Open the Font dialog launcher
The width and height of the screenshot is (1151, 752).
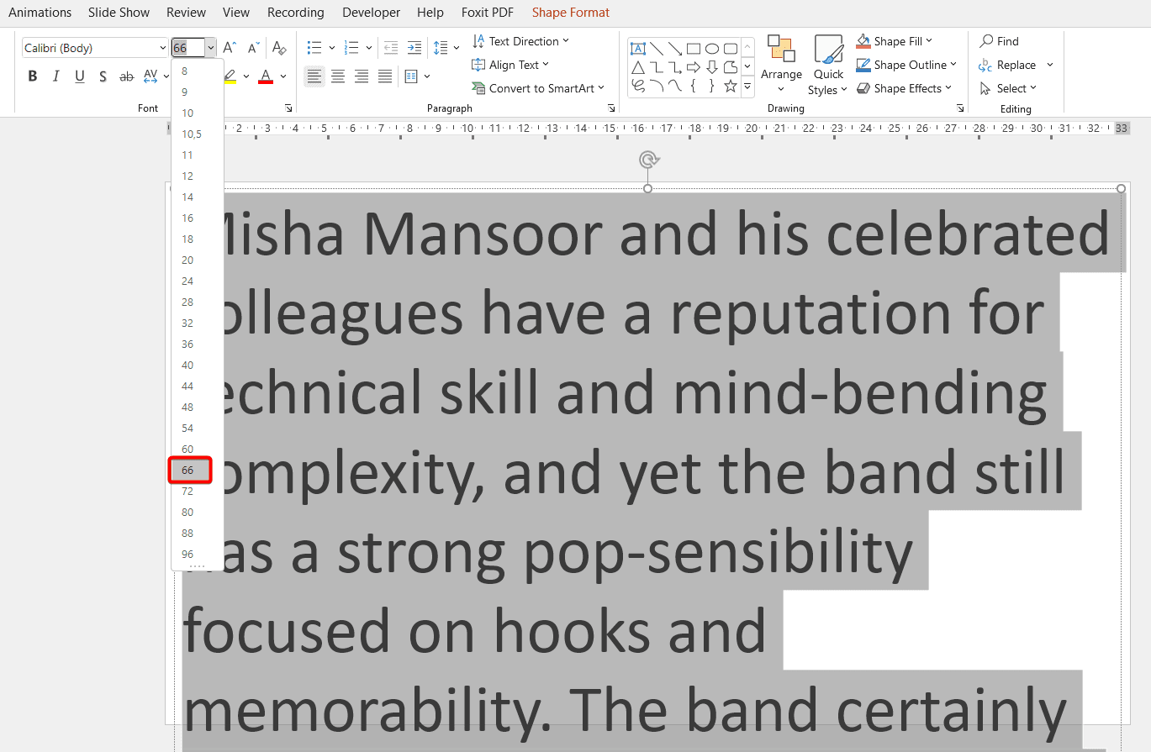click(289, 108)
